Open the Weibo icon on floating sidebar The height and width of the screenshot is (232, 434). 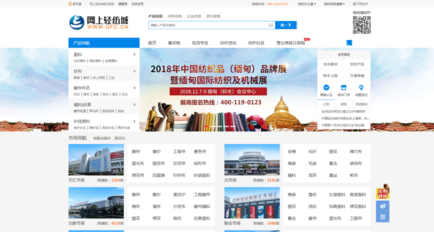tap(383, 206)
